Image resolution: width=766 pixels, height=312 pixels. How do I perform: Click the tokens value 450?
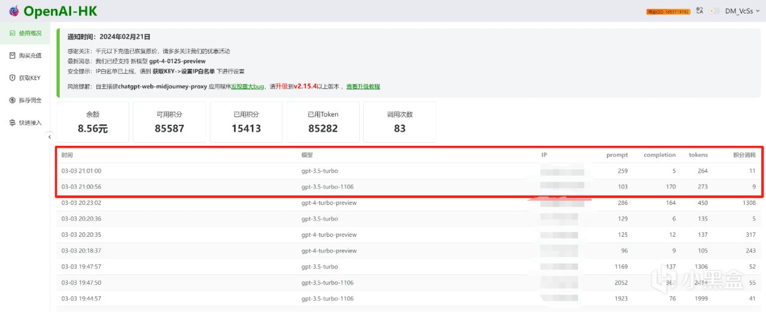(x=702, y=203)
